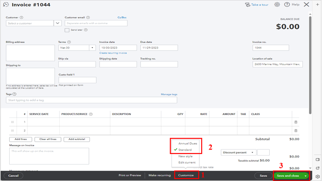This screenshot has width=322, height=181.
Task: Click the Billing address text box
Action: coord(31,53)
